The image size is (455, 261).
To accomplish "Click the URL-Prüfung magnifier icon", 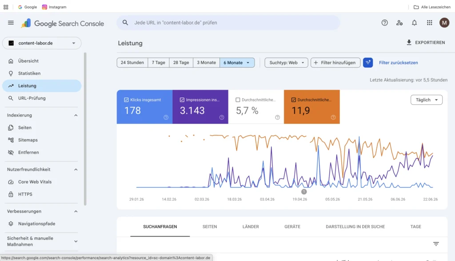I will (11, 98).
